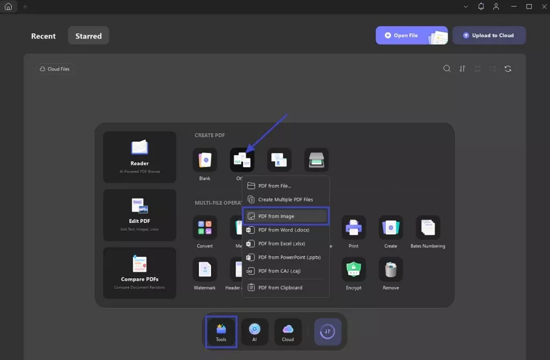The image size is (550, 360).
Task: Switch to grid view layout
Action: click(493, 69)
